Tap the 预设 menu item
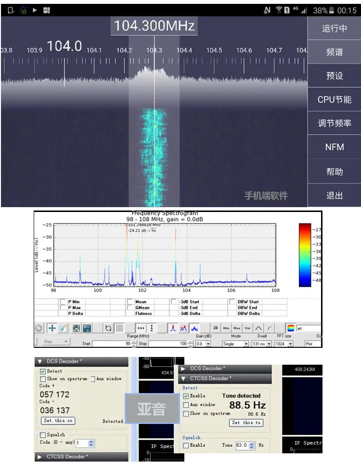Image resolution: width=361 pixels, height=462 pixels. (x=334, y=76)
